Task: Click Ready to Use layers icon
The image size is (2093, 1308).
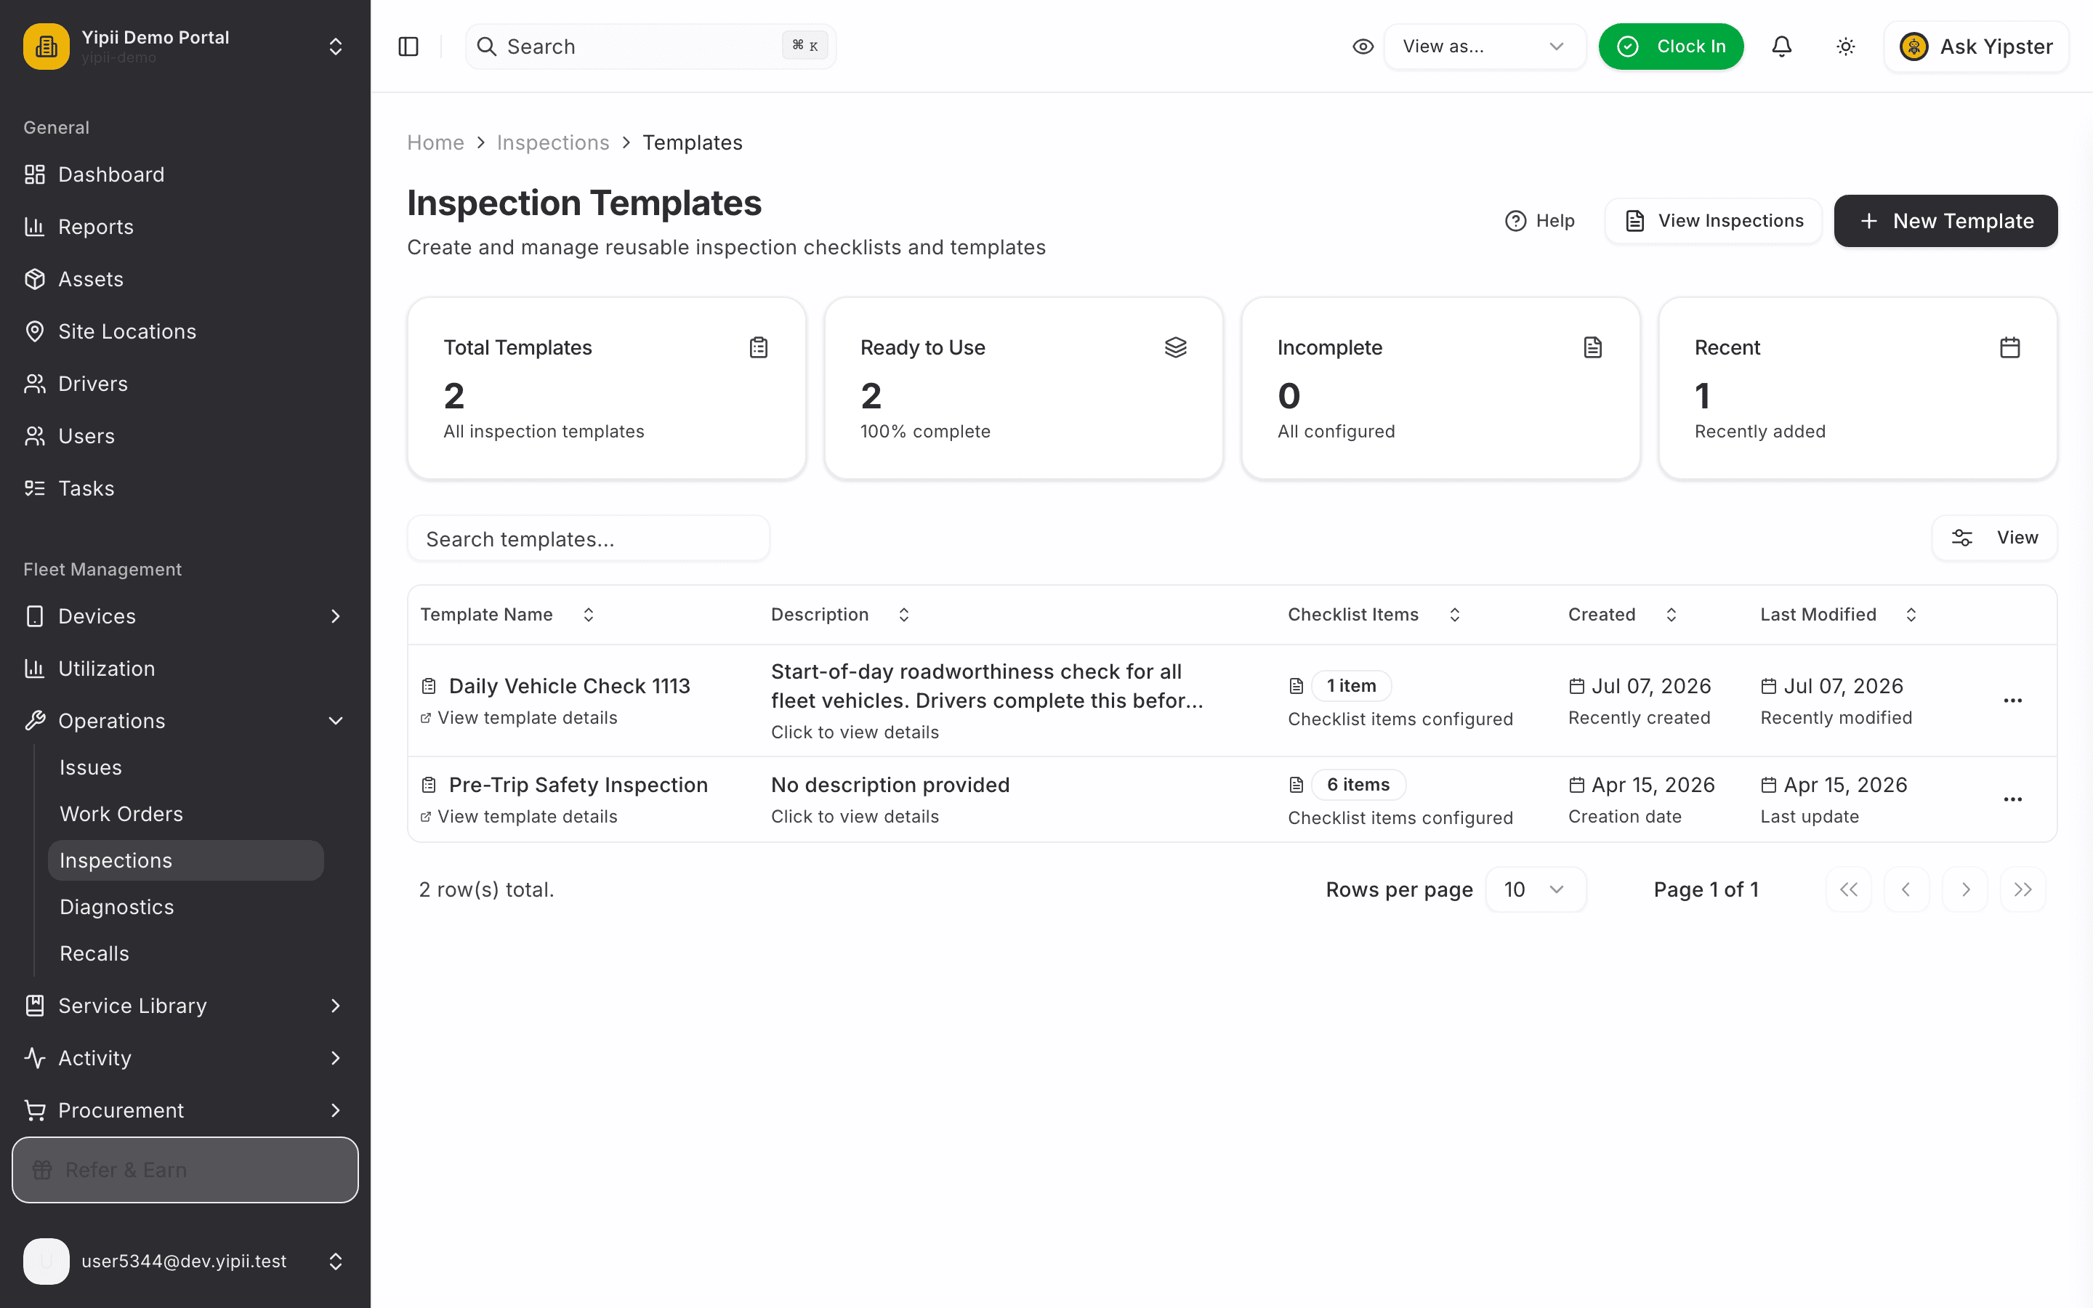Action: [x=1175, y=348]
